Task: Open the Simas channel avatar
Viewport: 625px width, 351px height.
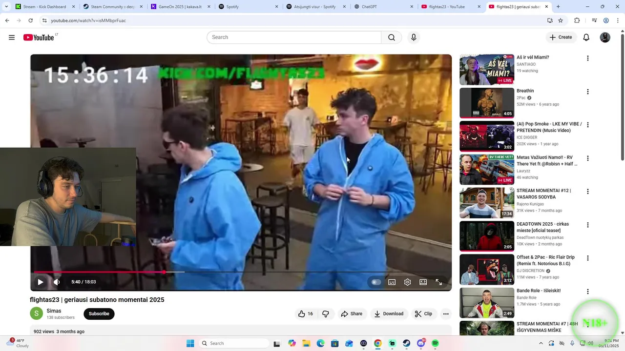Action: click(36, 313)
